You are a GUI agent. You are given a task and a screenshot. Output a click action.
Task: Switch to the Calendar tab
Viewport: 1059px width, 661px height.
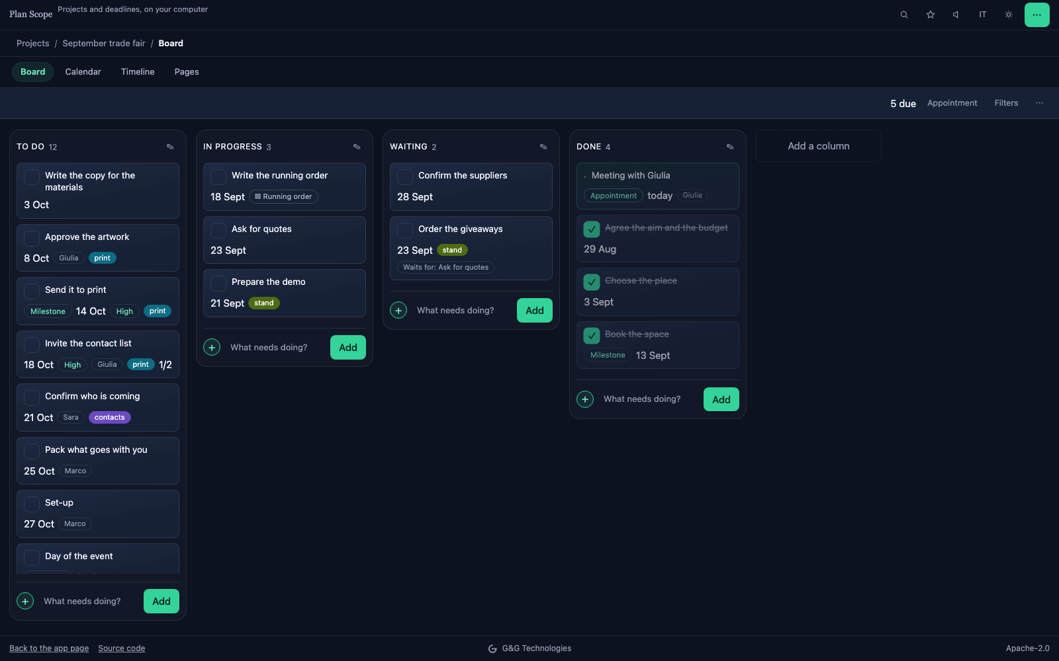point(83,72)
